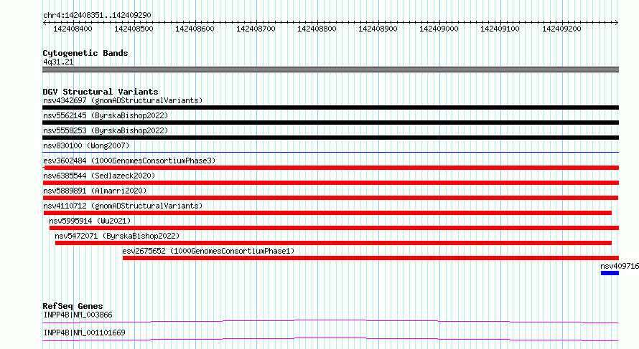Viewport: 639px width, 349px height.
Task: Click ruler position 142409200
Action: coord(561,29)
